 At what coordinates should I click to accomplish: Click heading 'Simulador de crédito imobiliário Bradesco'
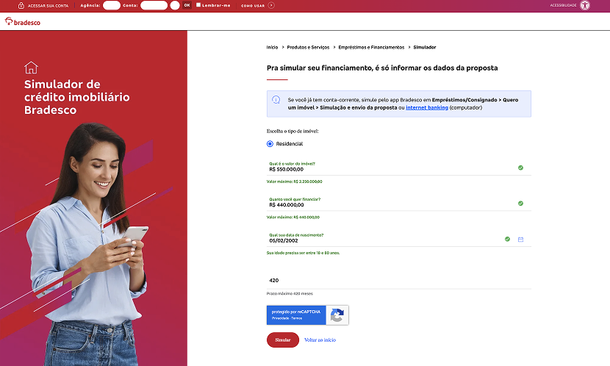(x=77, y=97)
